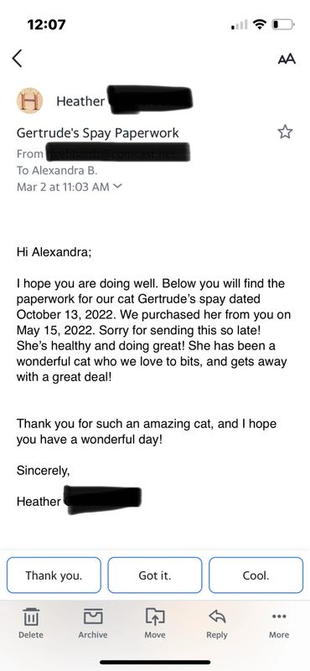Screen dimensions: 310x671
Task: Archive this email using the Archive icon
Action: pyautogui.click(x=93, y=623)
